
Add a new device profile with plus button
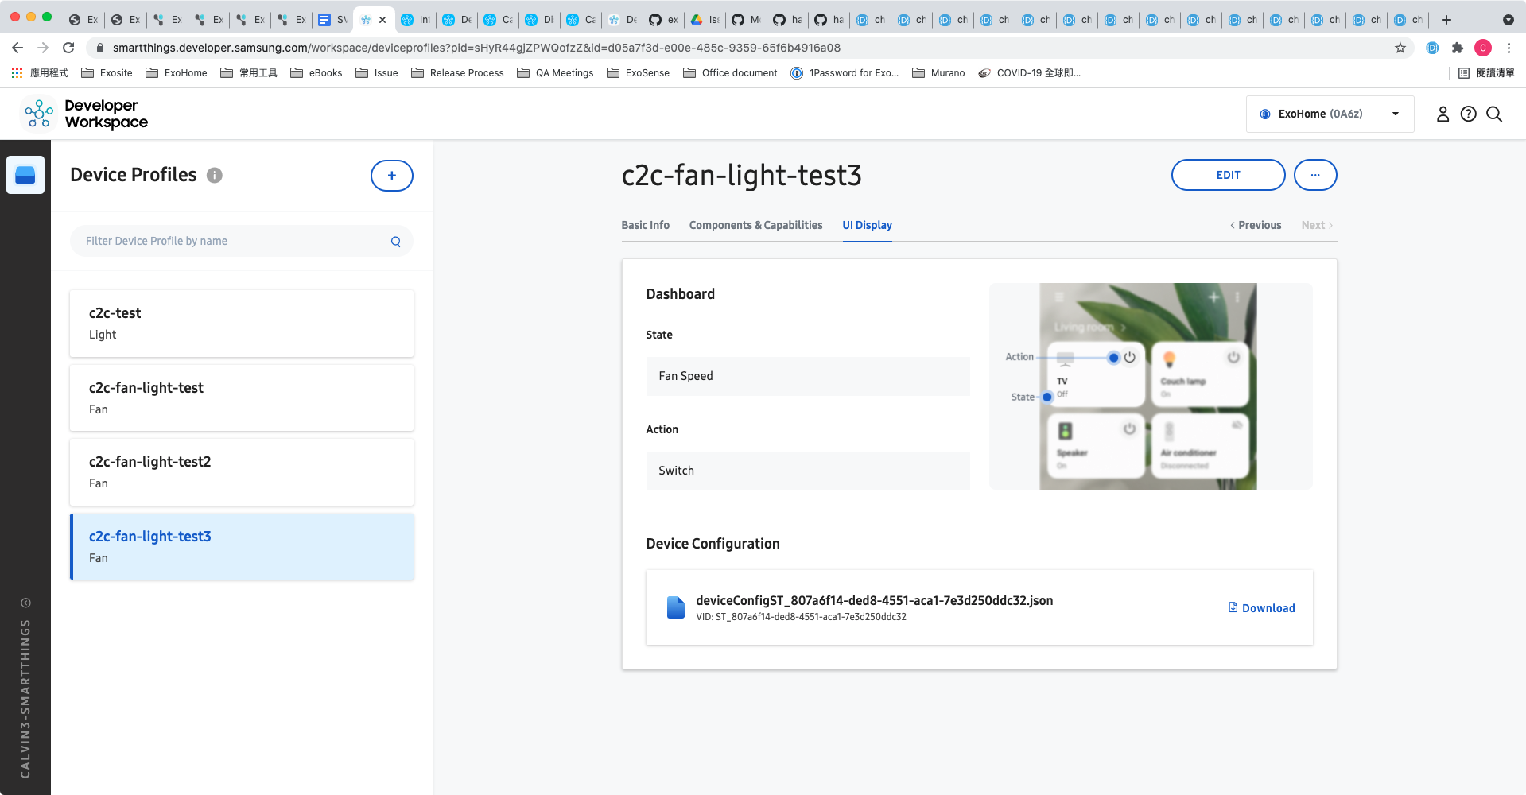(x=392, y=176)
